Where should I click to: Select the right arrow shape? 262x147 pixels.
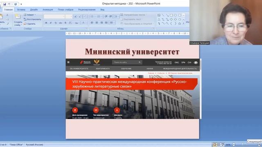pos(171,20)
